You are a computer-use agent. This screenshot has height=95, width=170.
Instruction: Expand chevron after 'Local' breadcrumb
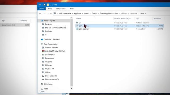[90, 13]
